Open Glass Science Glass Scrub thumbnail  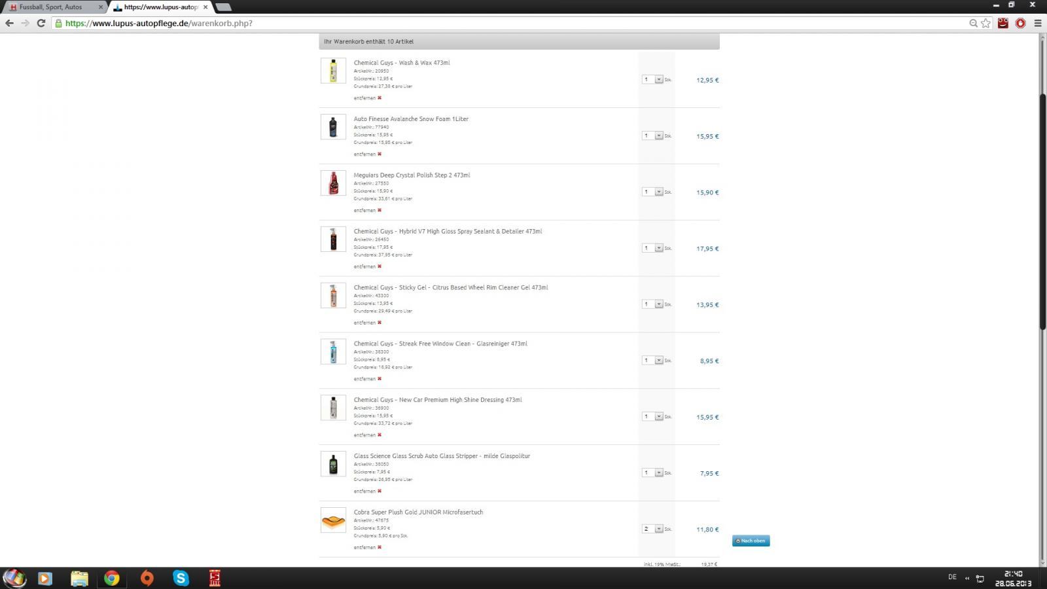tap(333, 464)
